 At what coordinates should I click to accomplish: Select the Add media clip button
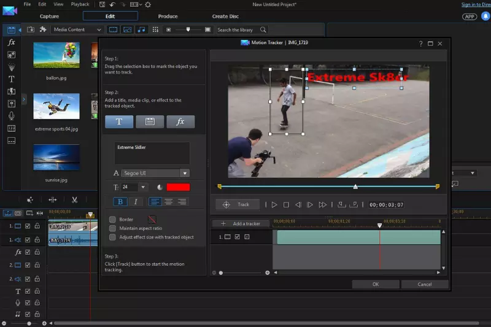click(x=150, y=121)
